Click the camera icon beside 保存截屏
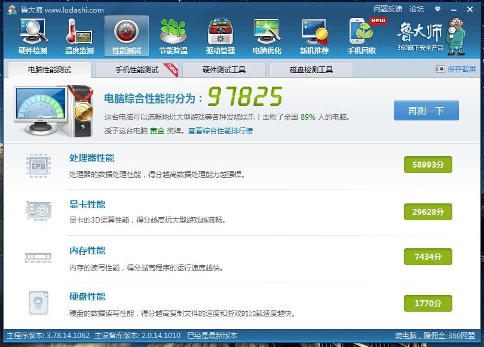 coord(440,69)
